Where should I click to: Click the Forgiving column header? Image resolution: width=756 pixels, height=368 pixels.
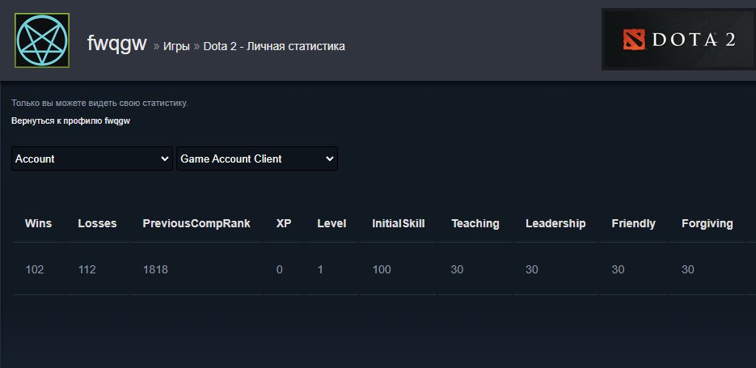pyautogui.click(x=707, y=223)
